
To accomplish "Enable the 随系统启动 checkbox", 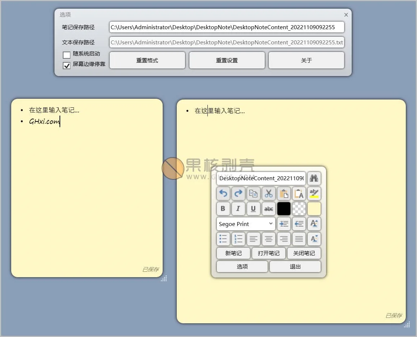I will click(x=67, y=55).
